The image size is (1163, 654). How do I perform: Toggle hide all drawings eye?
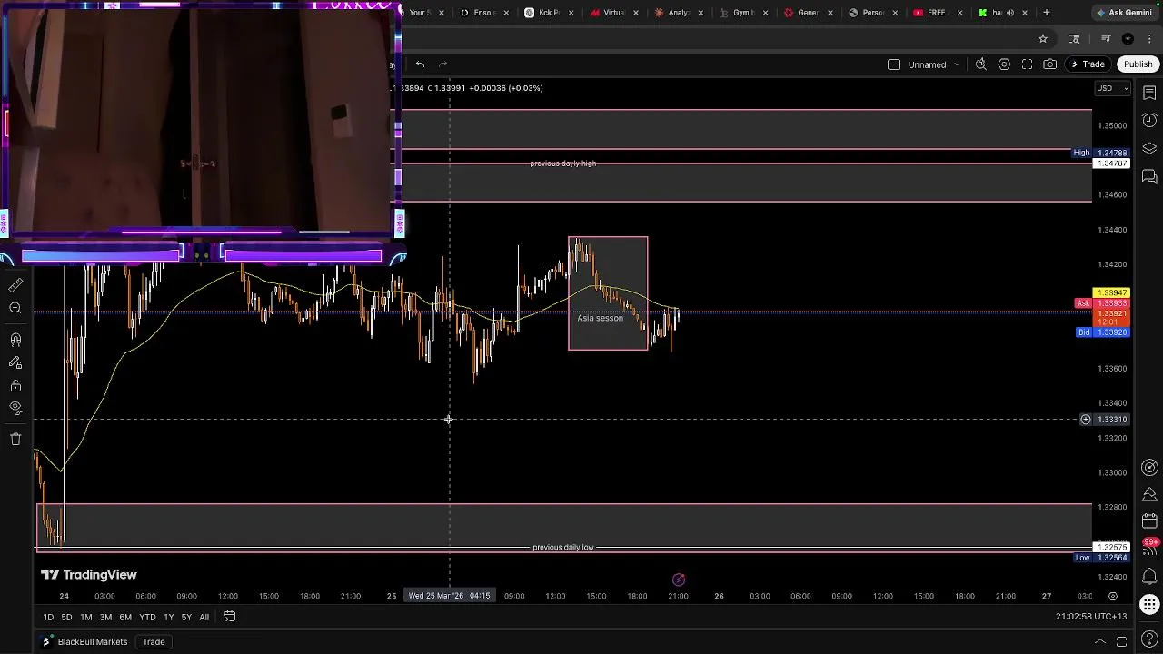[15, 409]
